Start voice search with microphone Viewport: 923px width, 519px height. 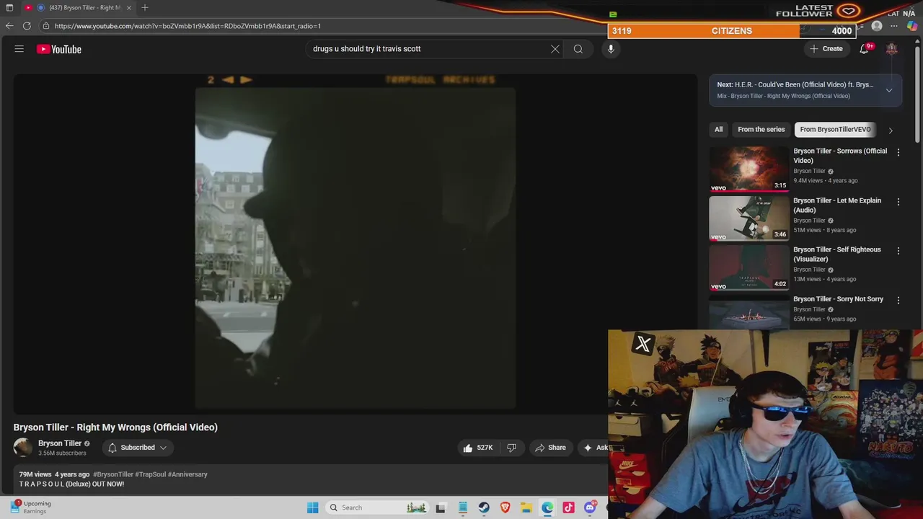[611, 49]
